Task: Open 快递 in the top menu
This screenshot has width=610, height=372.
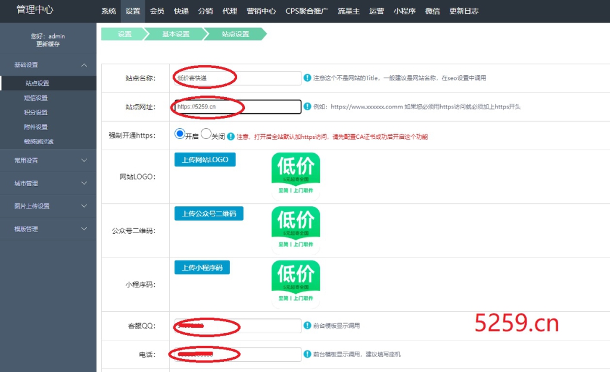Action: click(x=181, y=11)
